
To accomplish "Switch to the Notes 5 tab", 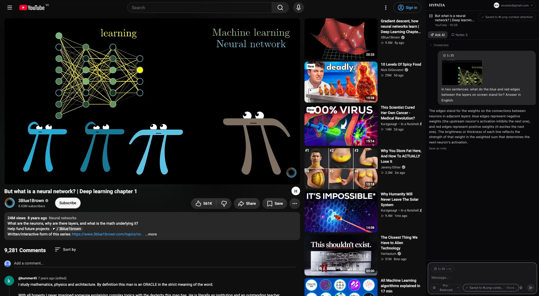I will tap(459, 35).
